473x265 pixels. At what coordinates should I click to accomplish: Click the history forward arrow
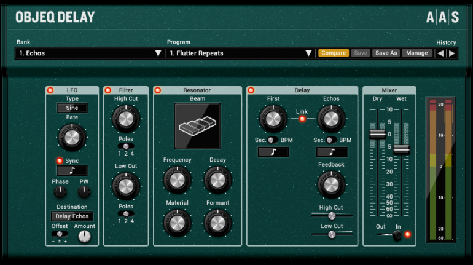[452, 53]
